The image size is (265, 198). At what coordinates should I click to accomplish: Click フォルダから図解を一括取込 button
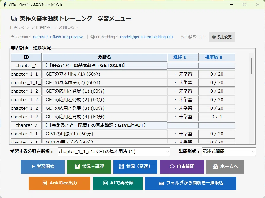(x=191, y=183)
